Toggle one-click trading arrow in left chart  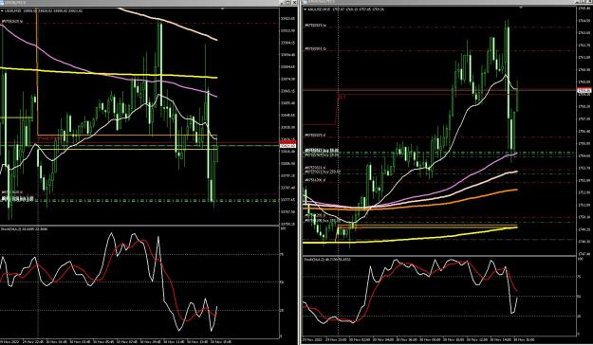coord(2,11)
